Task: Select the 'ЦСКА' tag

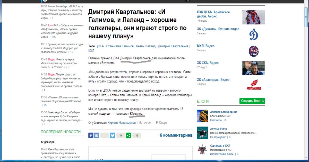Action: tap(99, 46)
